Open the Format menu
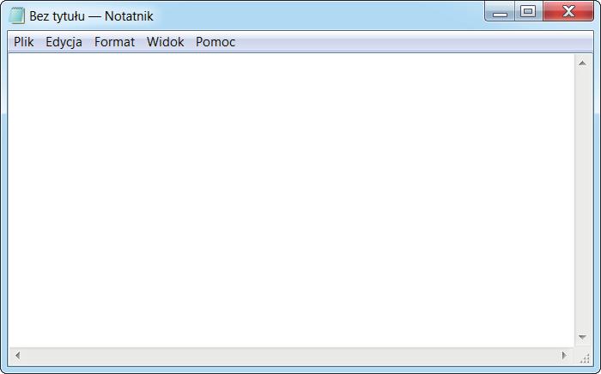 point(114,42)
